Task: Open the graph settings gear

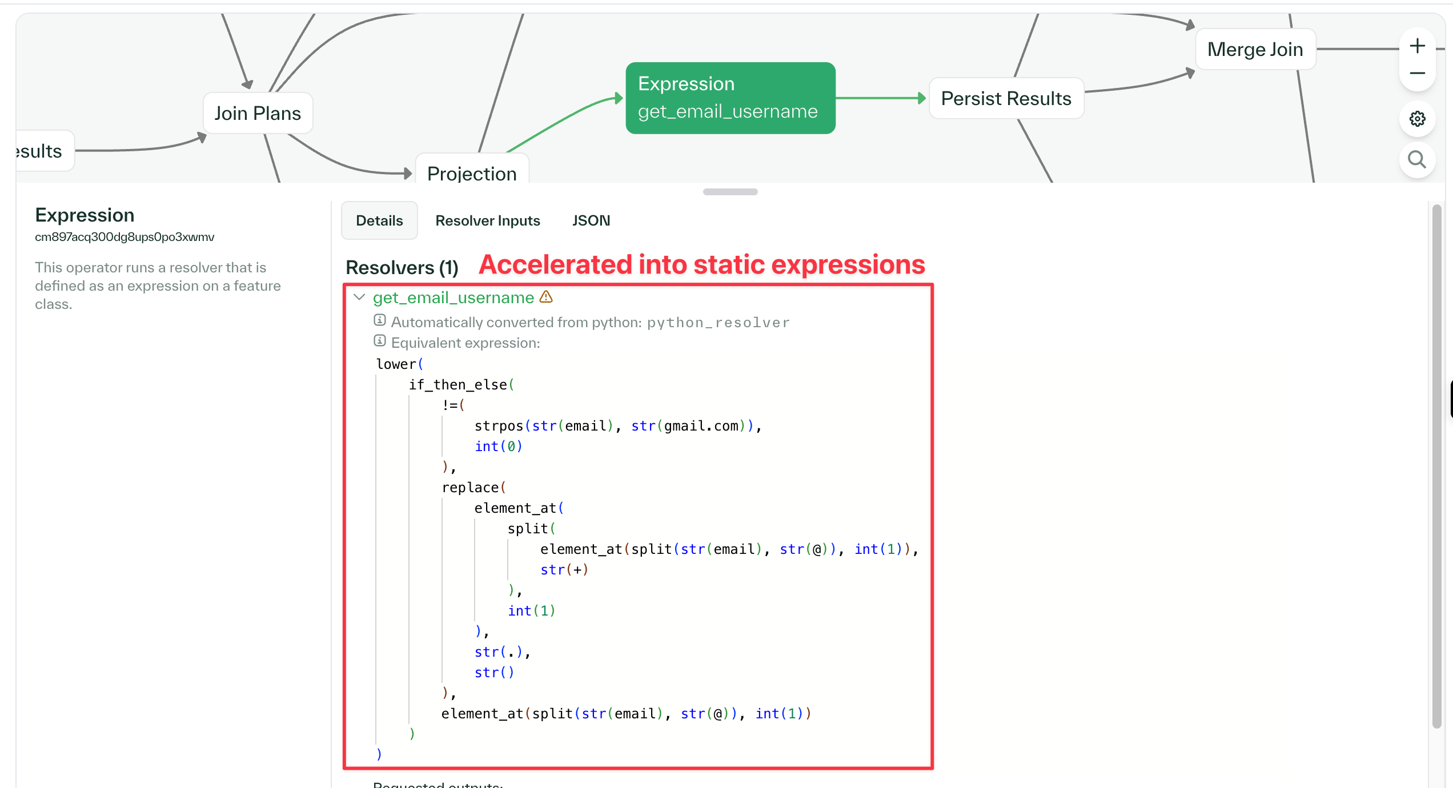Action: (1417, 119)
